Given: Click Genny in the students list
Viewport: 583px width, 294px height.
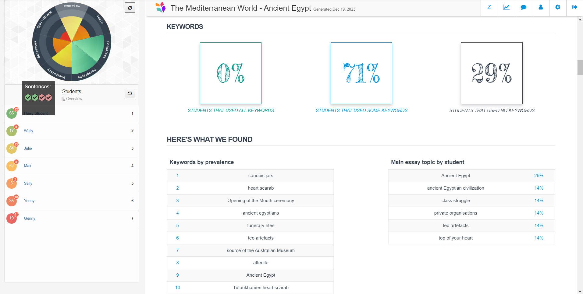Looking at the screenshot, I should click(x=30, y=219).
